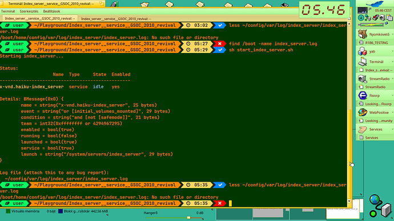Click the red arrow drive tray icon
This screenshot has height=221, width=394.
[375, 18]
